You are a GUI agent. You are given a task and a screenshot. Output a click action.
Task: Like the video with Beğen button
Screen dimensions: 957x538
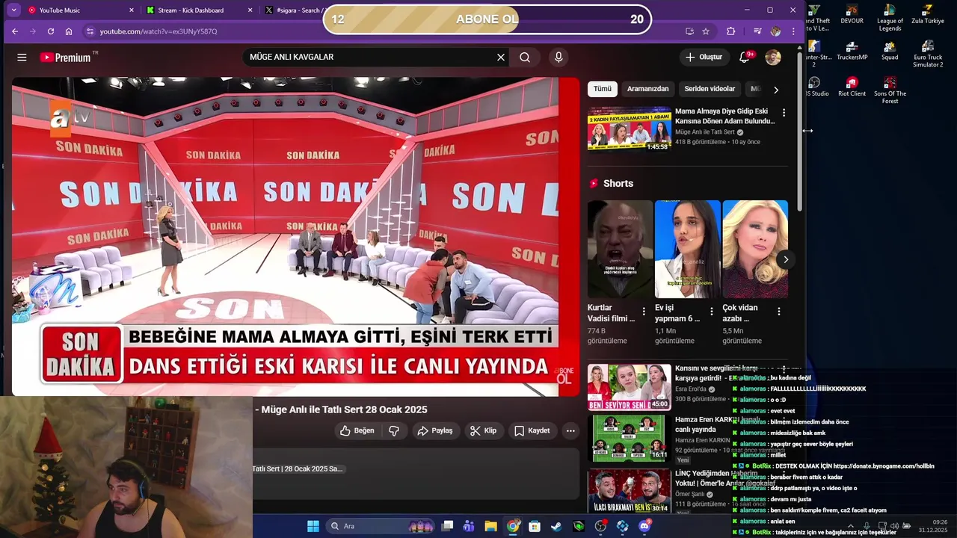coord(357,430)
